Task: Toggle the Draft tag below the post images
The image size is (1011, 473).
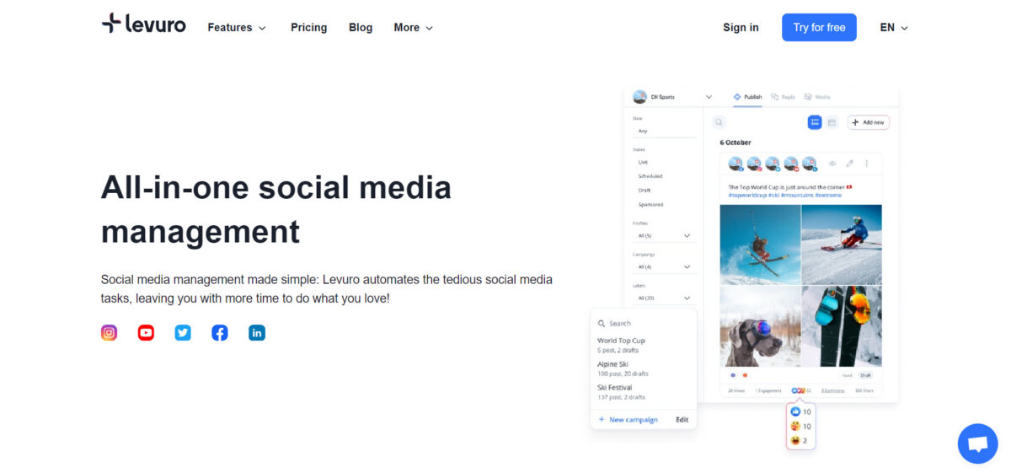Action: coord(865,375)
